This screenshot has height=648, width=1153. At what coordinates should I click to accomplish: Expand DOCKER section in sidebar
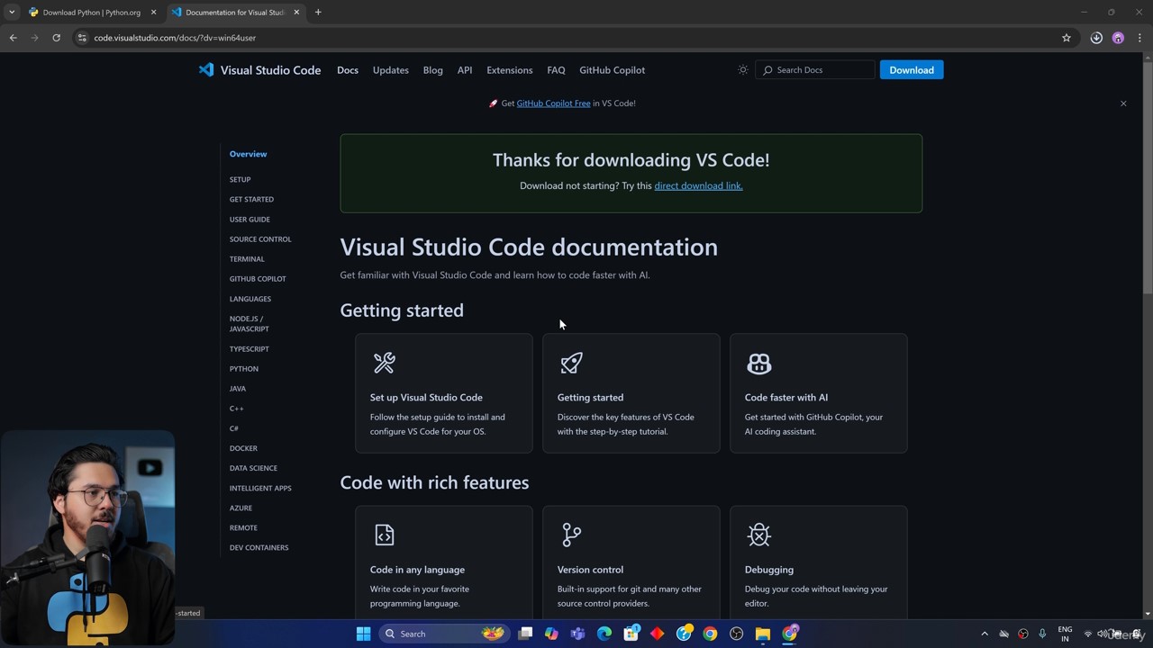click(x=243, y=448)
